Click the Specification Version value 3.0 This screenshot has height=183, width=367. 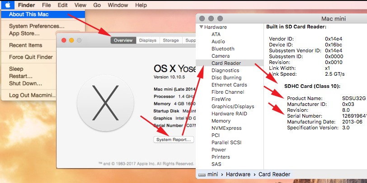346,128
